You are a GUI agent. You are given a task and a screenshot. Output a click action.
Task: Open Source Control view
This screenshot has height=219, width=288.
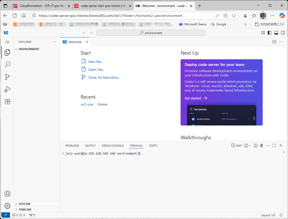7,77
